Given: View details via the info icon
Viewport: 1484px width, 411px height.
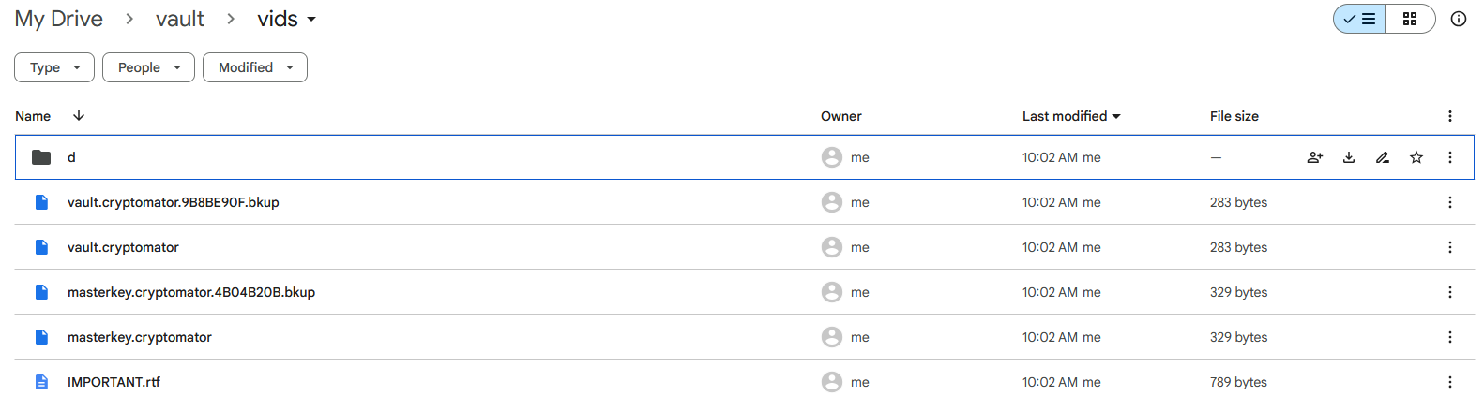Looking at the screenshot, I should tap(1459, 19).
